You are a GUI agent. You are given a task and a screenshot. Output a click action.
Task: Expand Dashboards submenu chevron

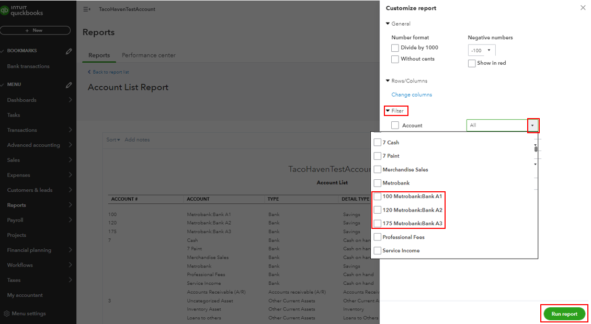[x=70, y=100]
